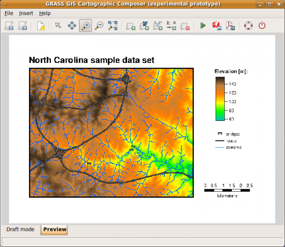Open the page setup tool
This screenshot has width=285, height=247.
(x=41, y=26)
